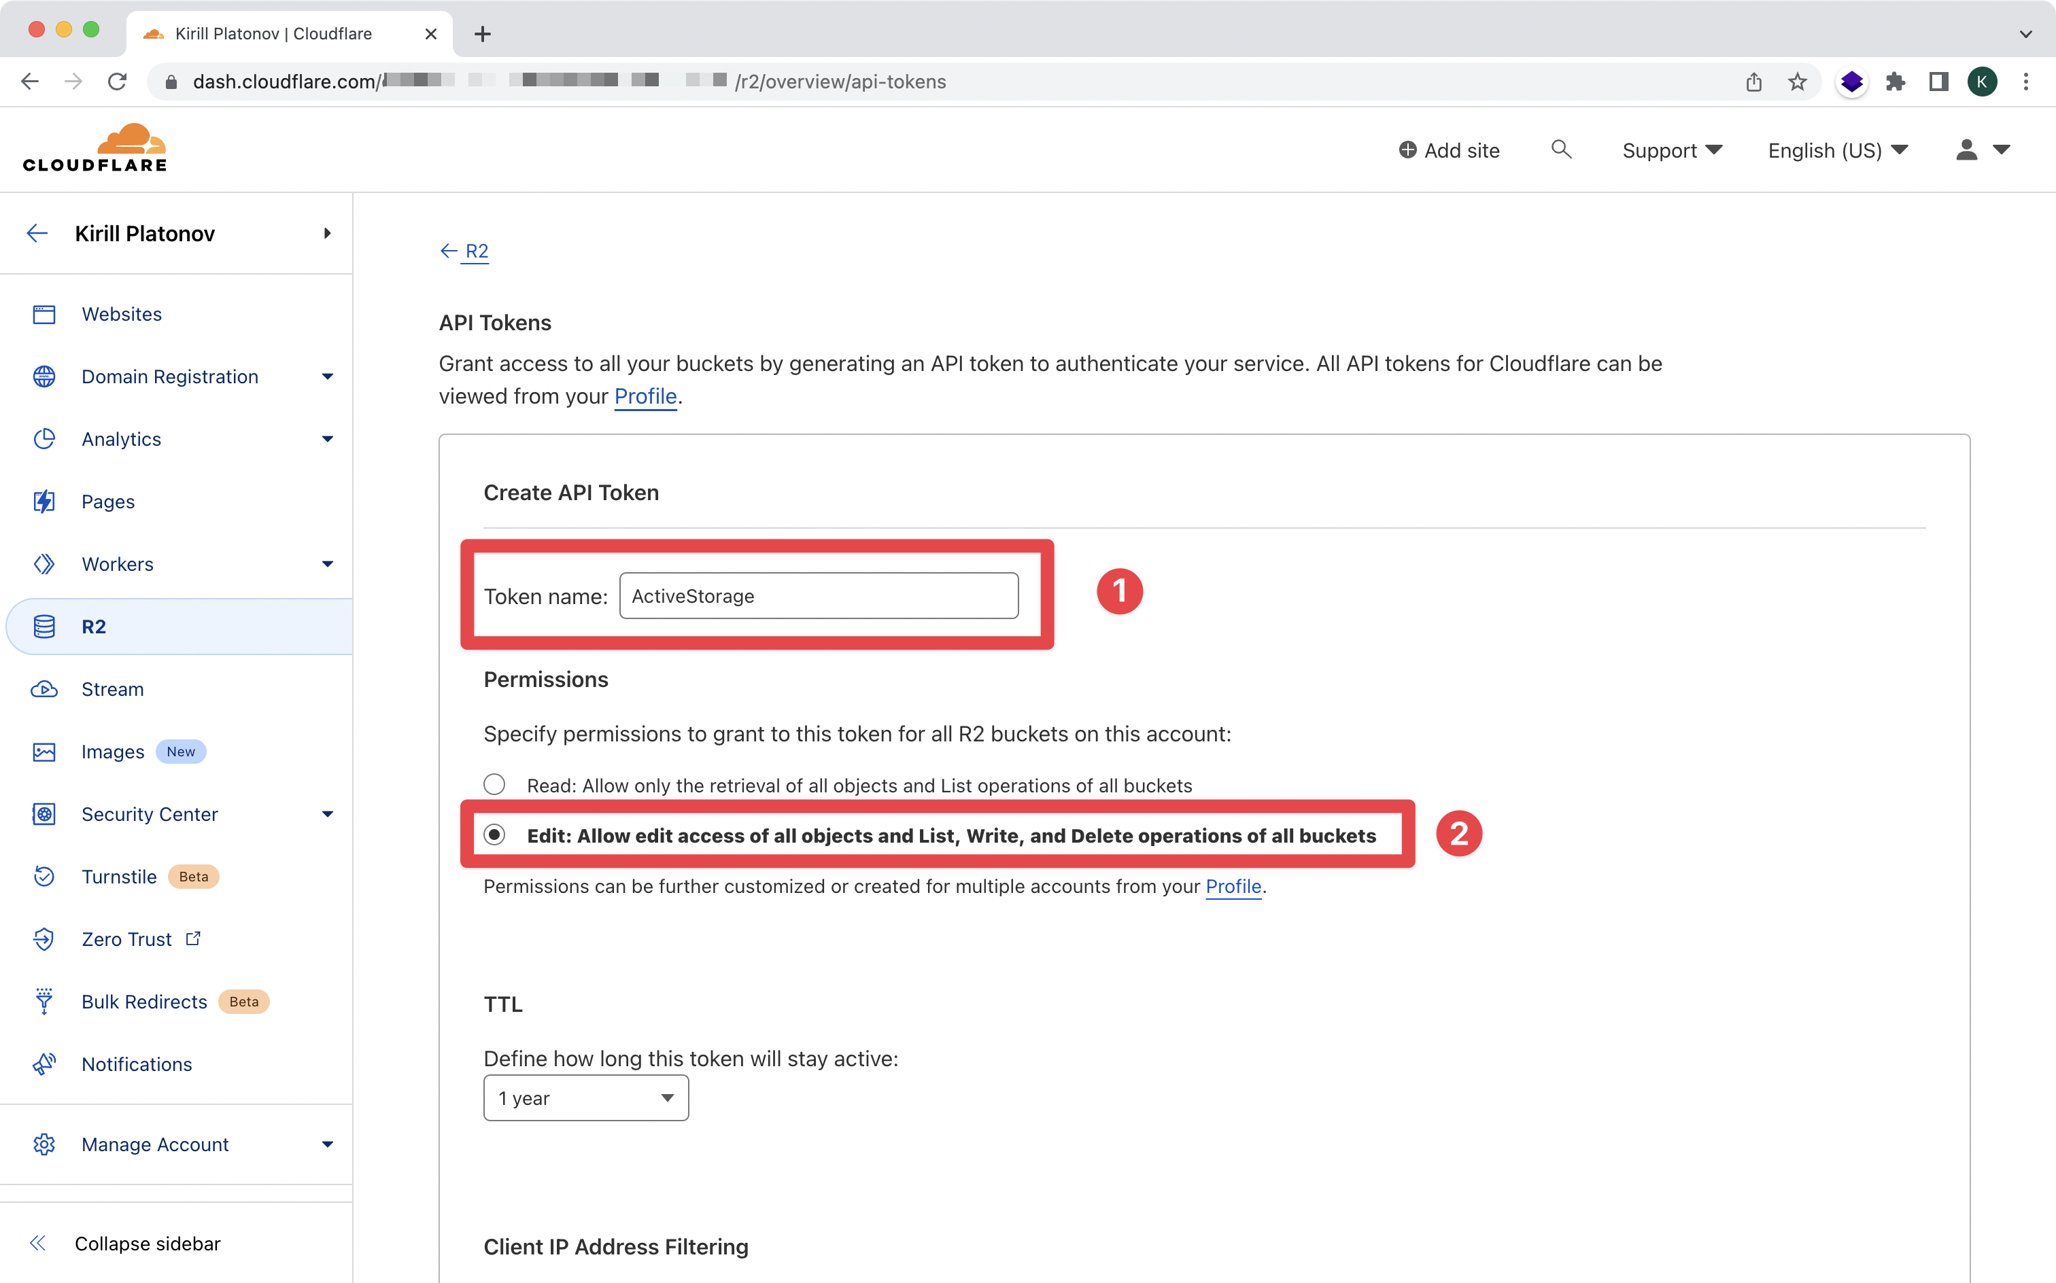
Task: Click the lock icon in address bar
Action: [x=171, y=82]
